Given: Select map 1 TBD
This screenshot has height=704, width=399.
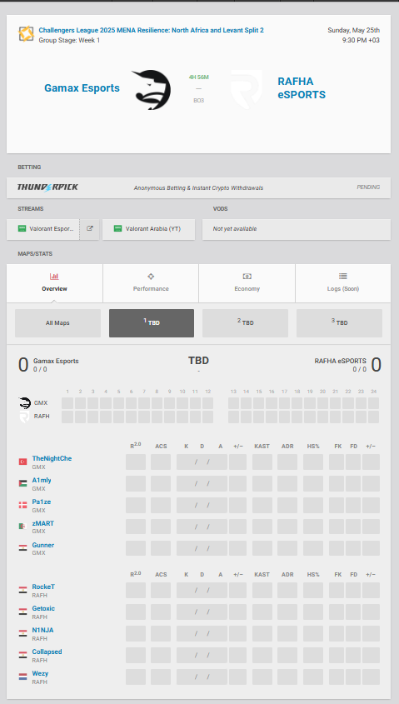Looking at the screenshot, I should [x=152, y=322].
